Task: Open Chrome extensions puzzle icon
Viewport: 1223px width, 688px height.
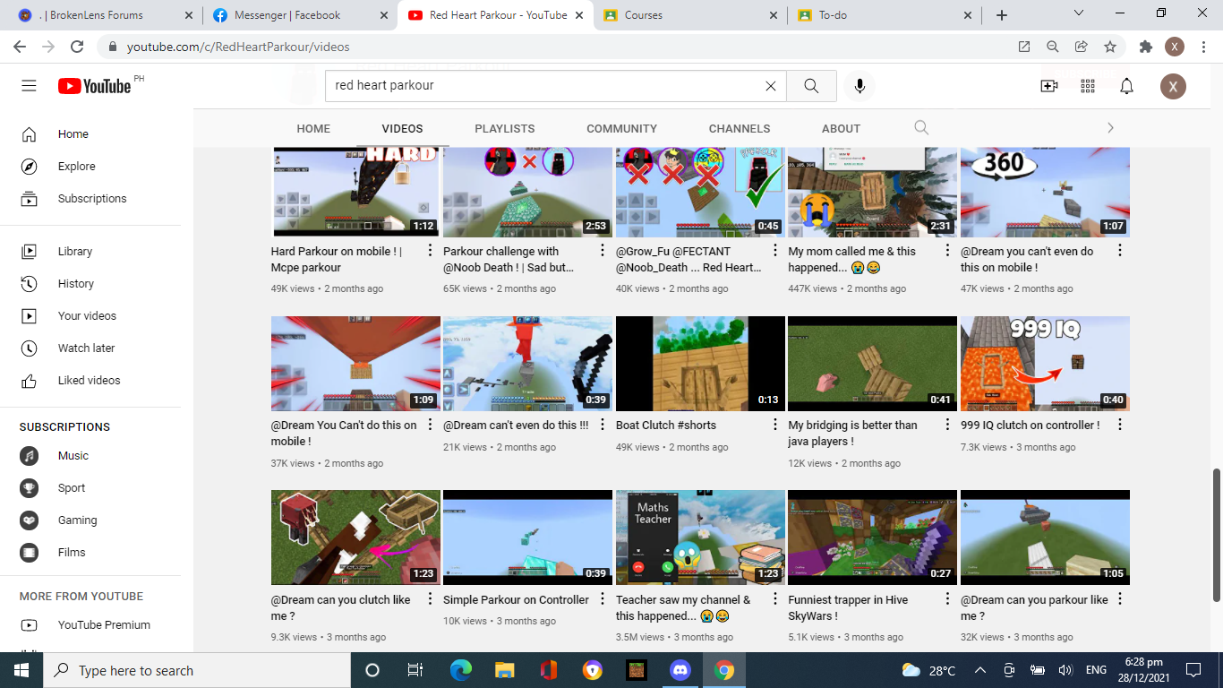Action: coord(1145,47)
